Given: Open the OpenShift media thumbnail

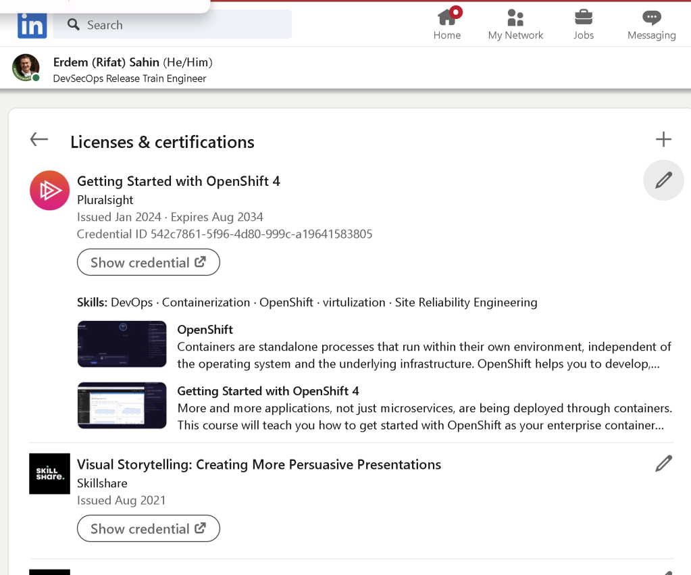Looking at the screenshot, I should [122, 344].
